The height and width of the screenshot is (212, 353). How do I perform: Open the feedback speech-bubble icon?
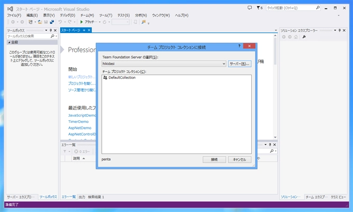click(250, 8)
